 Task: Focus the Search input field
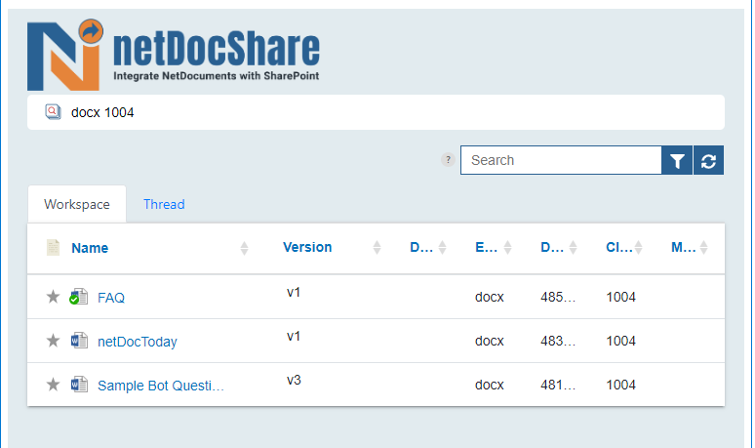(561, 160)
